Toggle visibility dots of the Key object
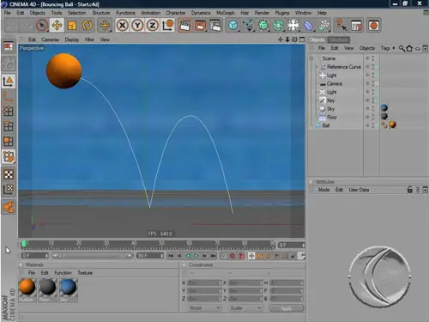This screenshot has height=322, width=429. pyautogui.click(x=373, y=100)
